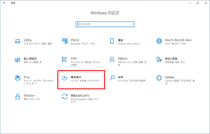Open the ゲーム Xbox icon
This screenshot has height=134, width=210.
[17, 78]
